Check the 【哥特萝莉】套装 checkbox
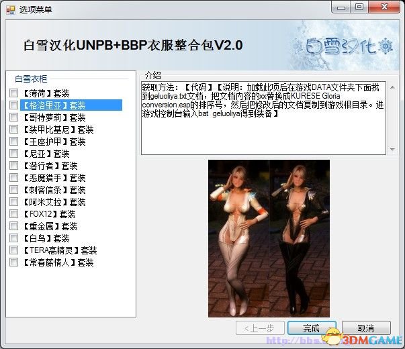Image resolution: width=405 pixels, height=349 pixels. click(x=13, y=117)
